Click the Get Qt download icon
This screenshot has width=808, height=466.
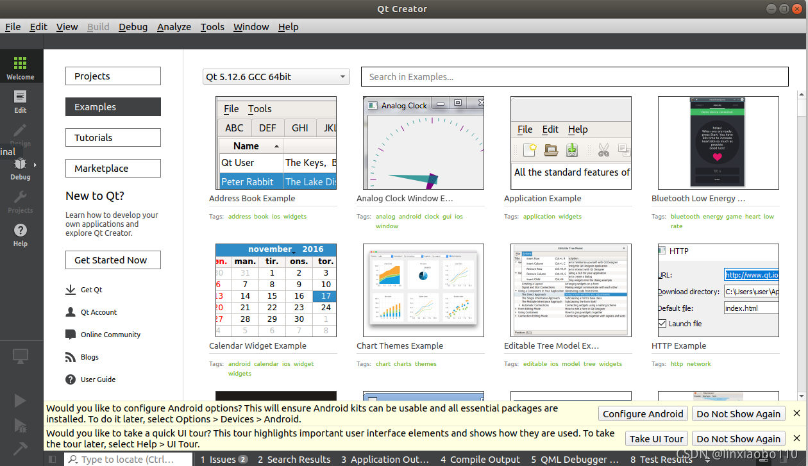pyautogui.click(x=71, y=290)
